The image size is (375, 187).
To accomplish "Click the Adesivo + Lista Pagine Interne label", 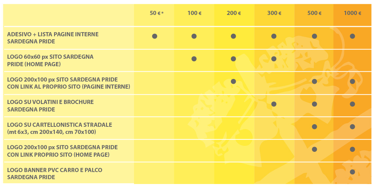I will (x=53, y=38).
